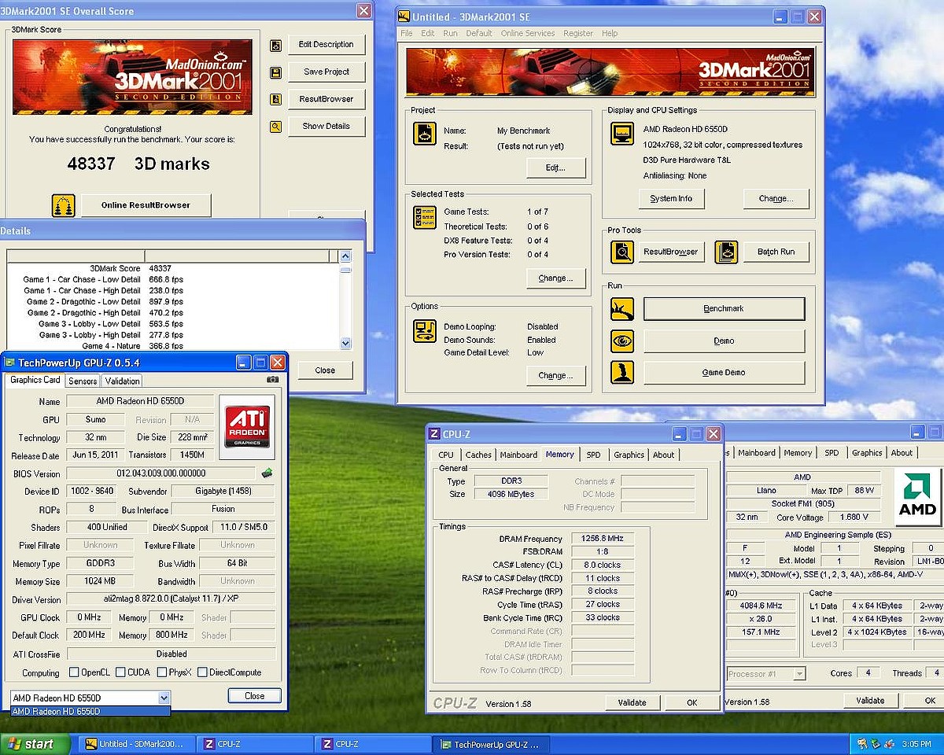Click the Show Details magnifier icon
This screenshot has height=755, width=944.
275,126
